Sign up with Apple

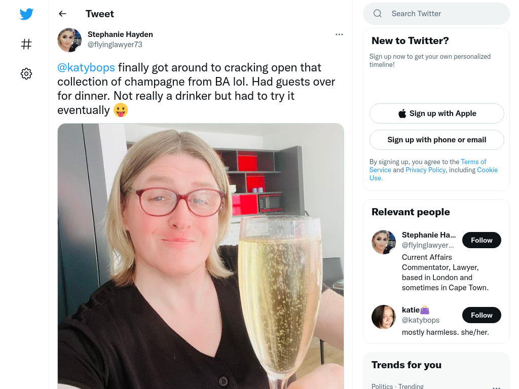click(436, 113)
